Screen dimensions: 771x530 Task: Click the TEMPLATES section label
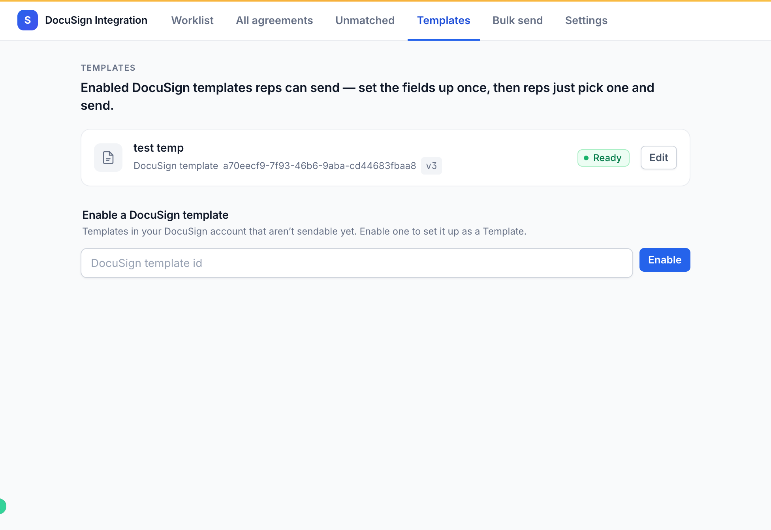[x=108, y=68]
